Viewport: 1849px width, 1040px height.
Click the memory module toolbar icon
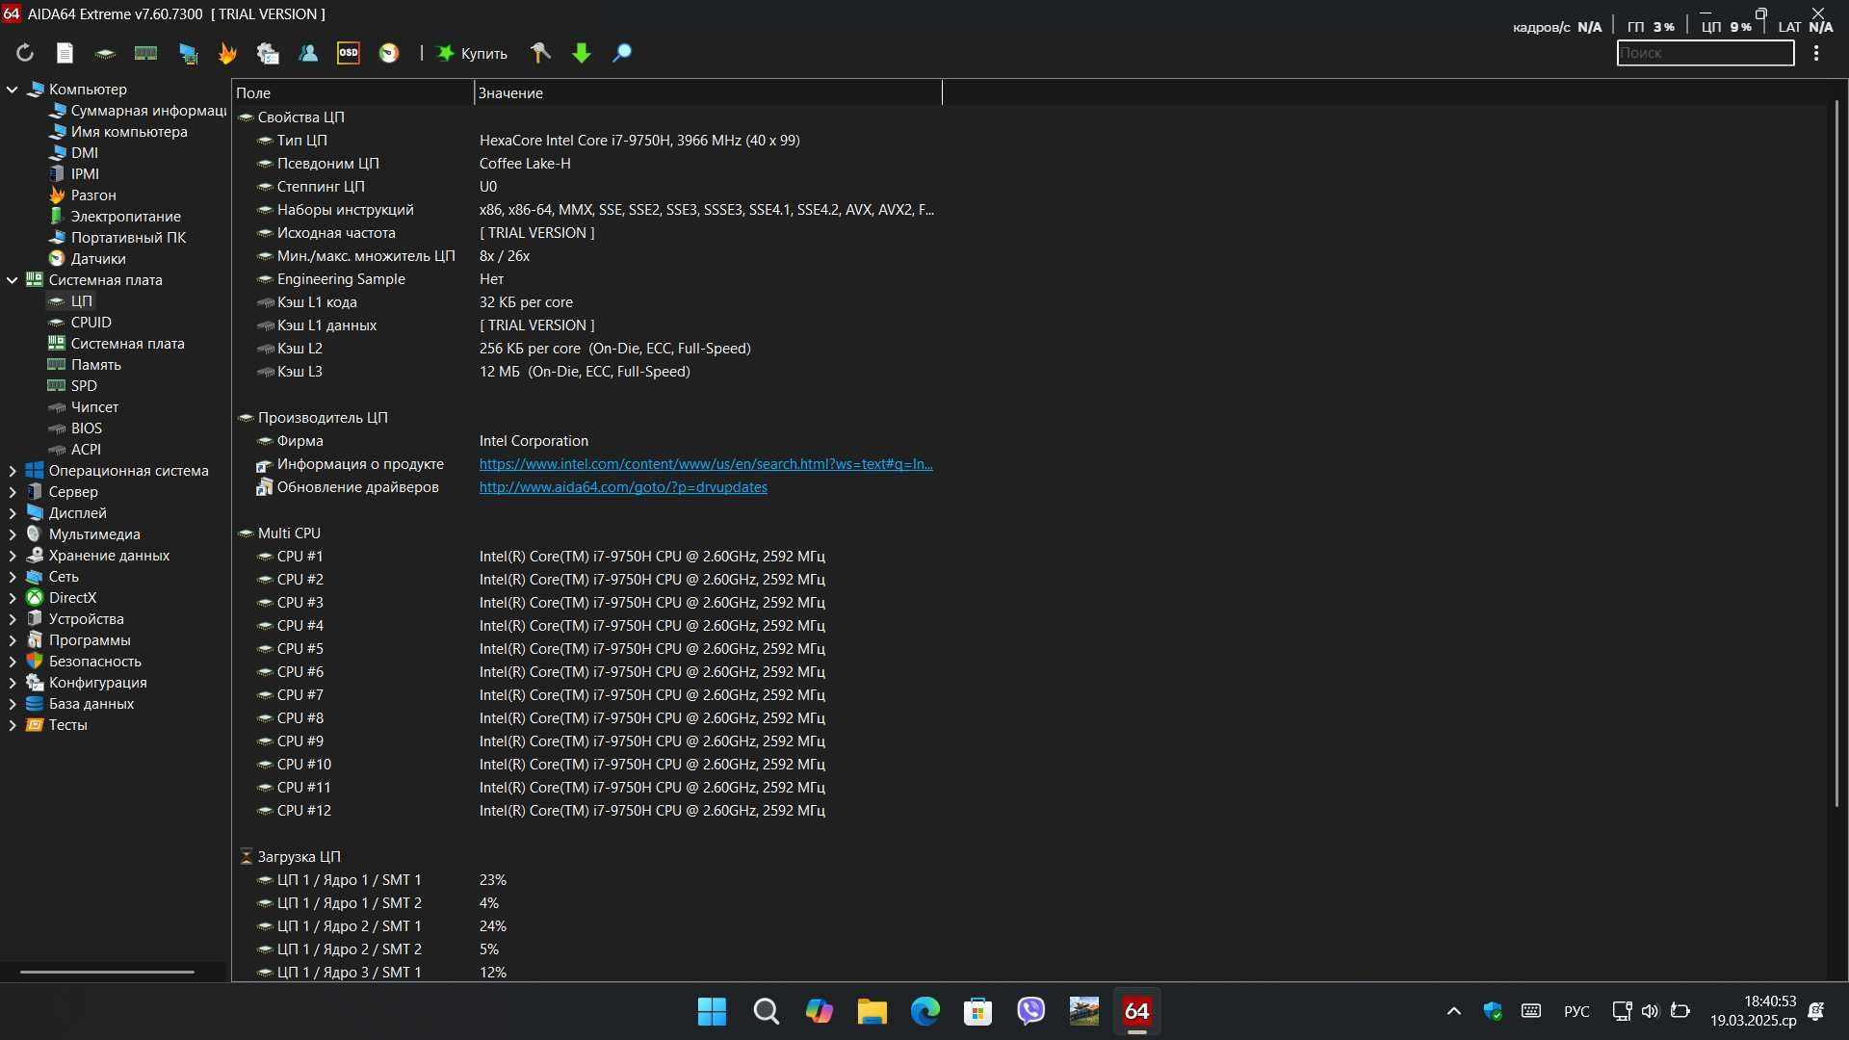[145, 53]
